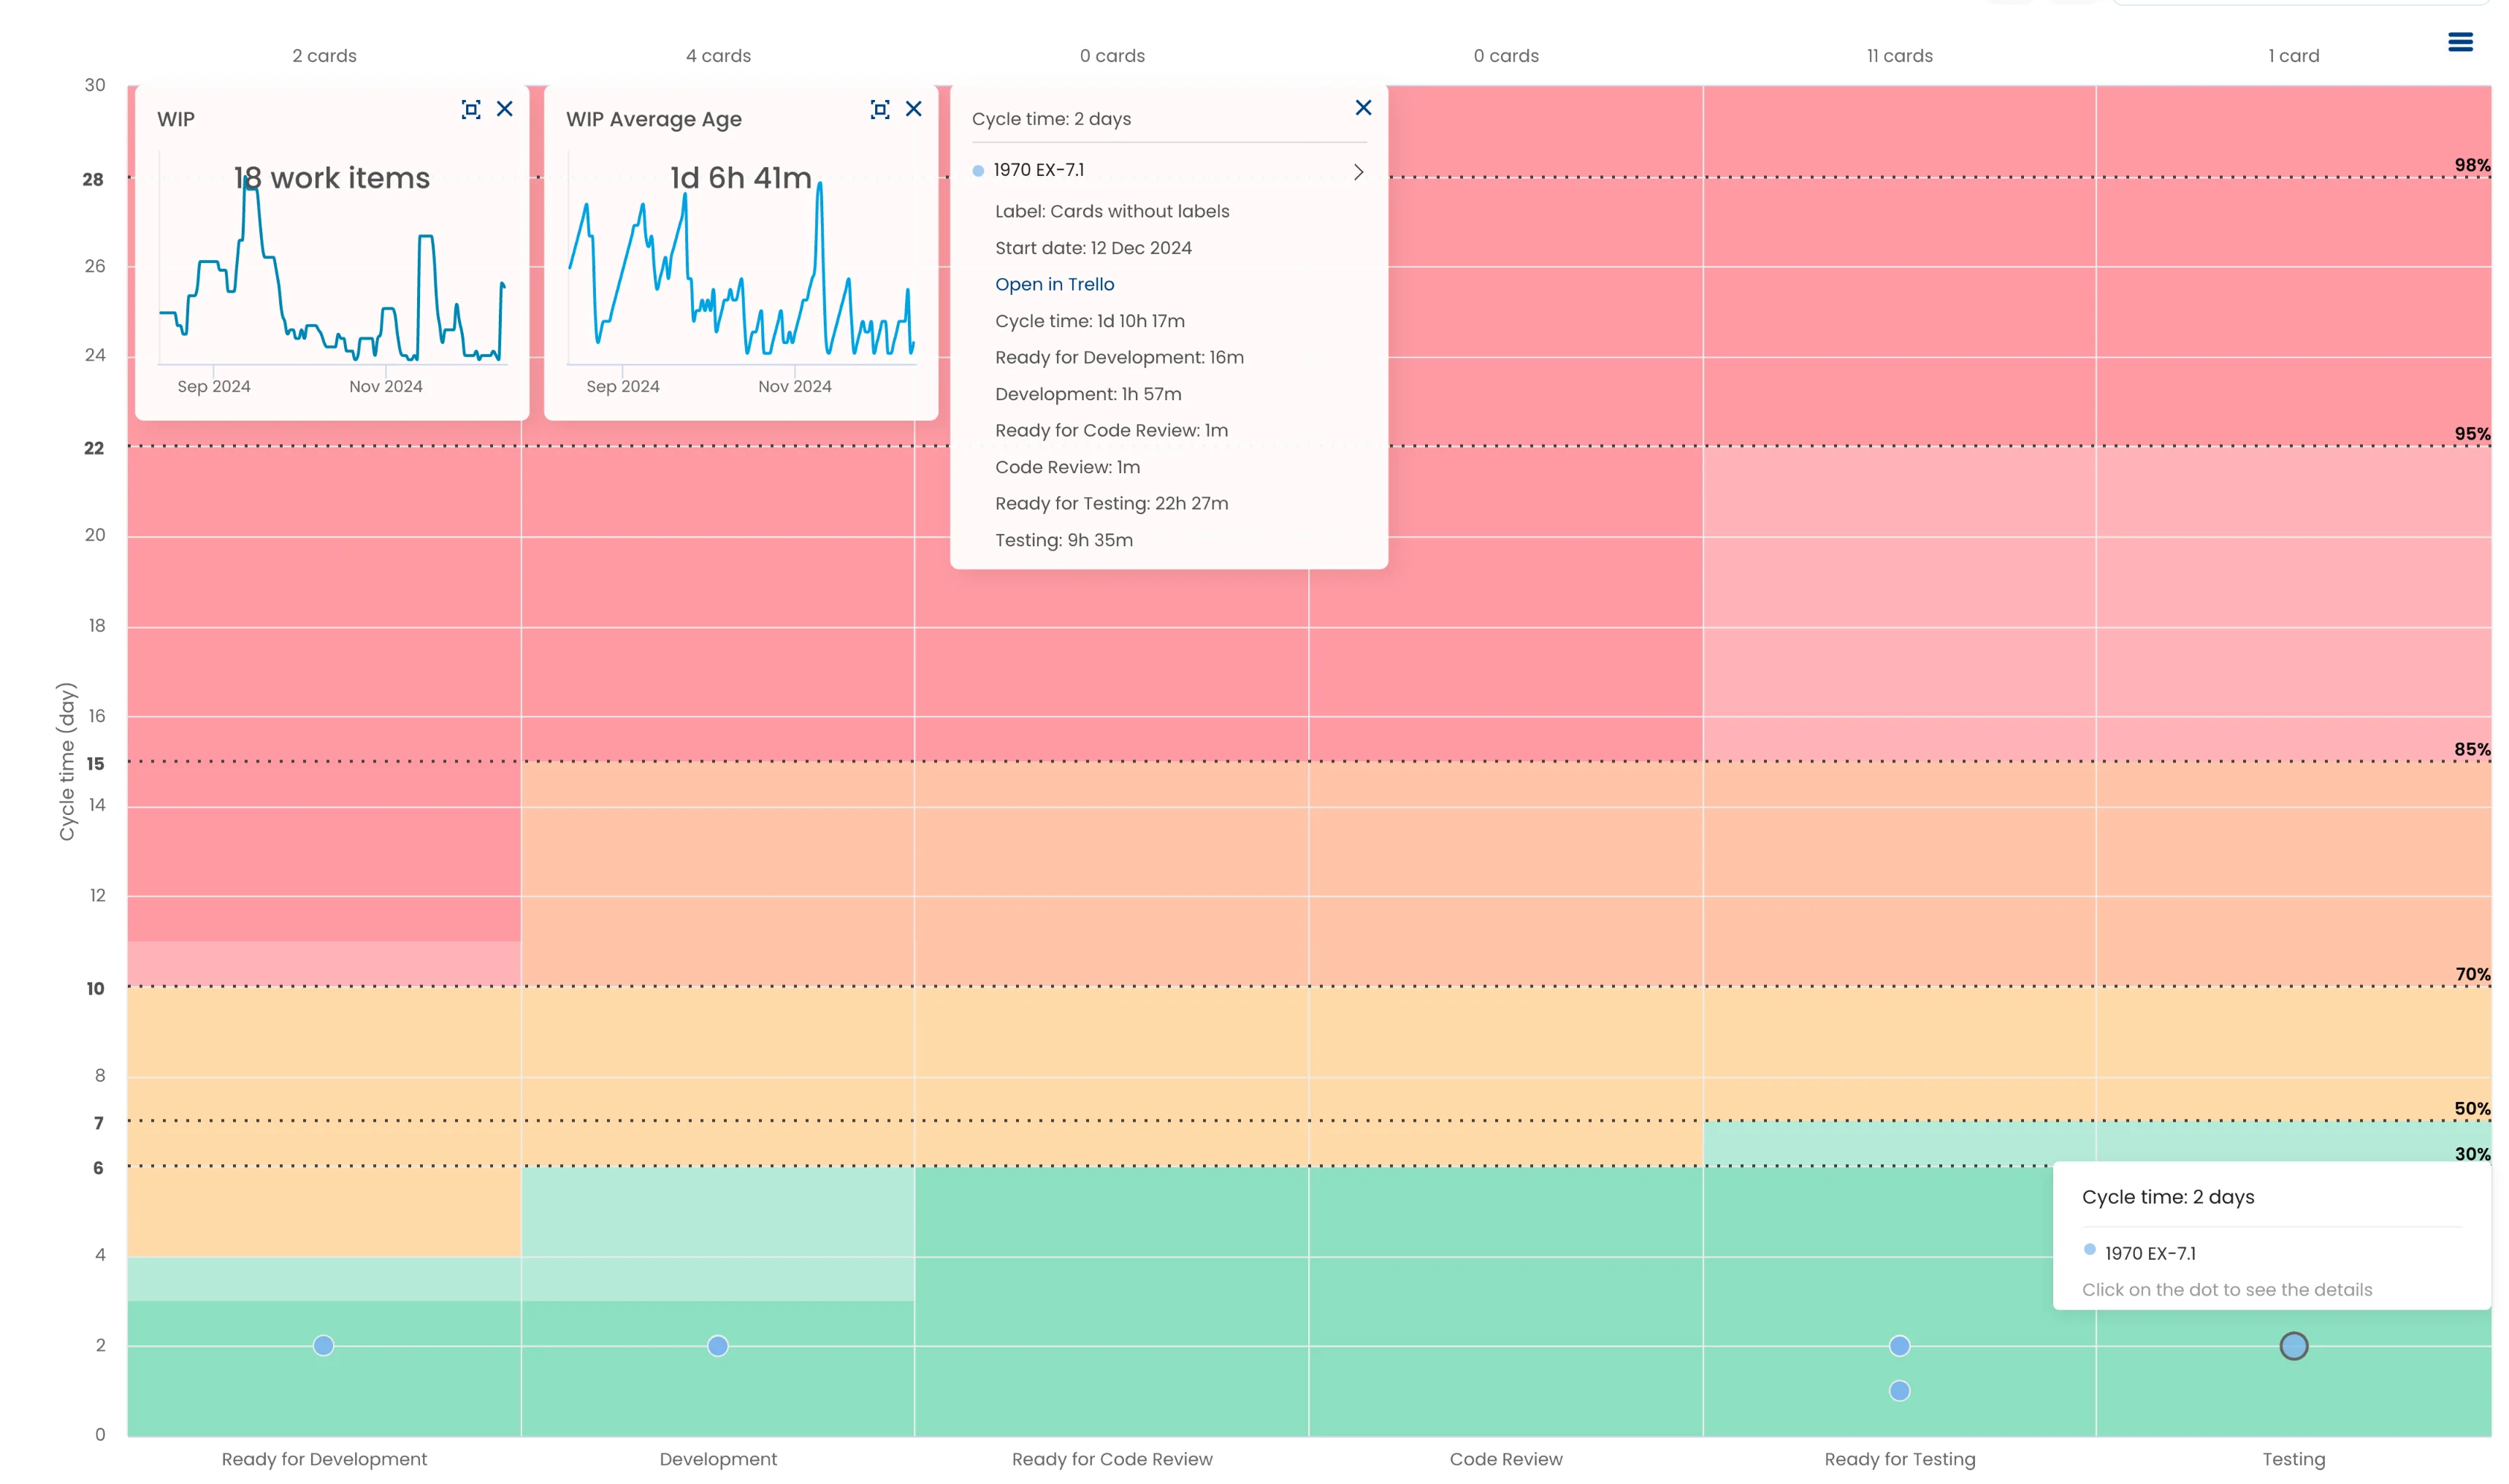
Task: Click the 'Testing' axis label
Action: point(2294,1459)
